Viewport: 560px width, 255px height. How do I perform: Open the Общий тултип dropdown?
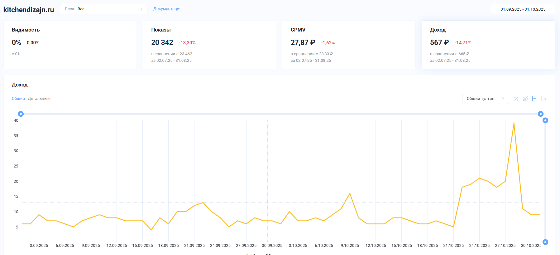pyautogui.click(x=485, y=99)
